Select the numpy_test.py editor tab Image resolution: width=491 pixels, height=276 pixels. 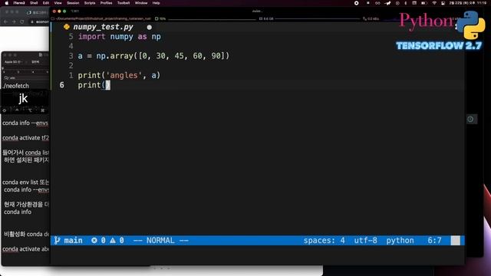[x=103, y=27]
